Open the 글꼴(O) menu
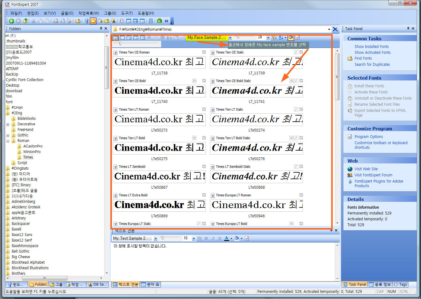This screenshot has height=299, width=421. coord(67,13)
